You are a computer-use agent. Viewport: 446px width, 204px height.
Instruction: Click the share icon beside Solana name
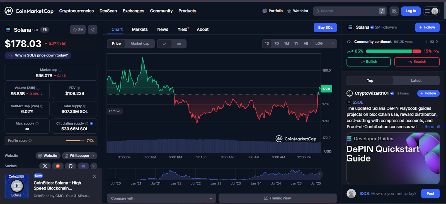[93, 30]
